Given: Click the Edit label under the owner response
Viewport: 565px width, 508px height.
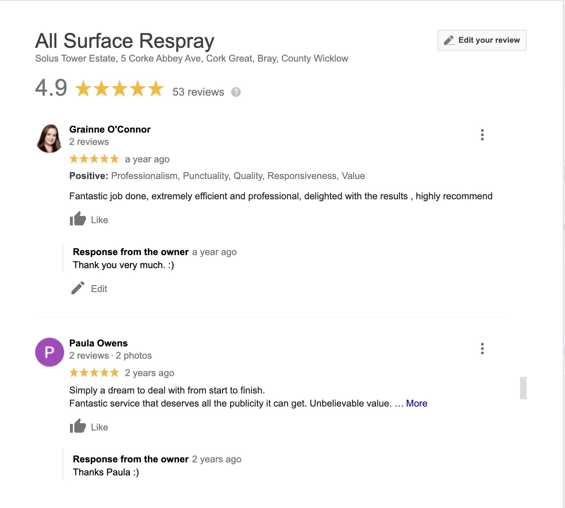Looking at the screenshot, I should (x=99, y=289).
